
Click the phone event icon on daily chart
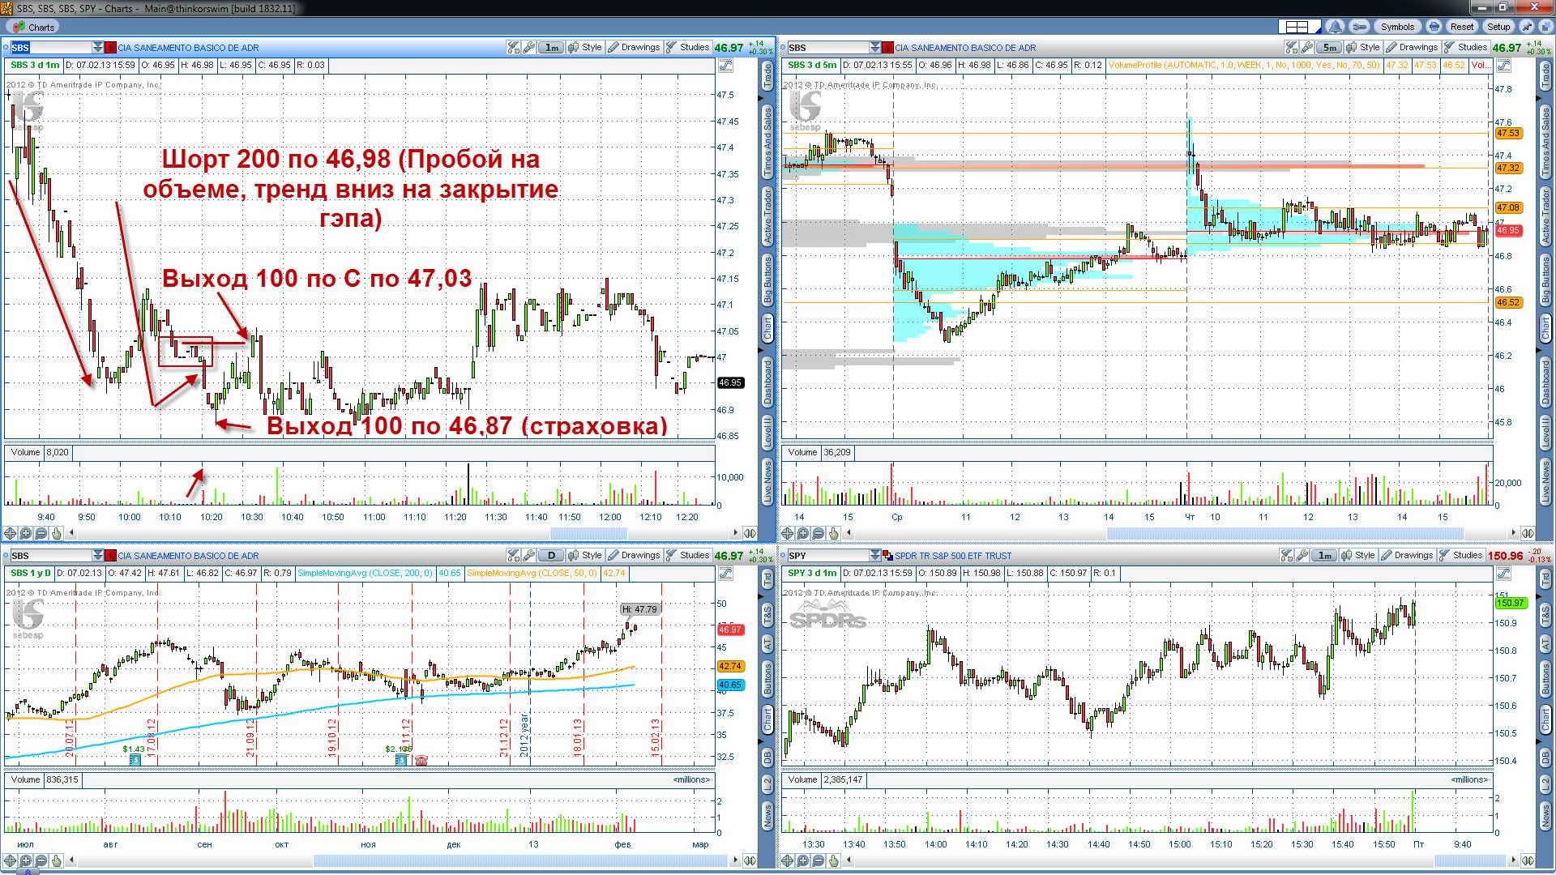click(421, 761)
